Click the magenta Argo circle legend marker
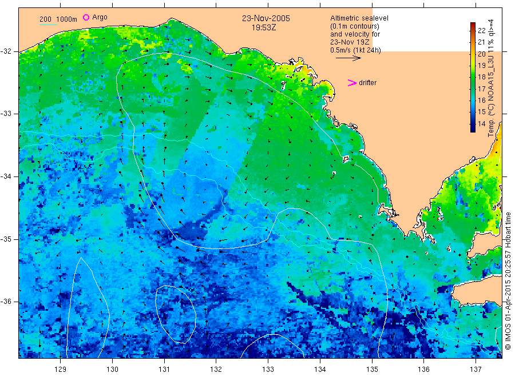Screen dimensions: 515x377 click(86, 17)
